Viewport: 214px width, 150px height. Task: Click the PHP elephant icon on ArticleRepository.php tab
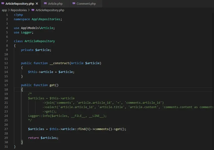[x=3, y=4]
